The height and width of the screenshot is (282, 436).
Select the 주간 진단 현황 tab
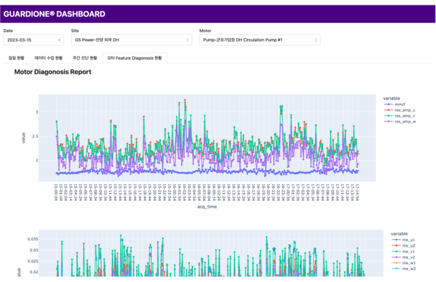84,58
